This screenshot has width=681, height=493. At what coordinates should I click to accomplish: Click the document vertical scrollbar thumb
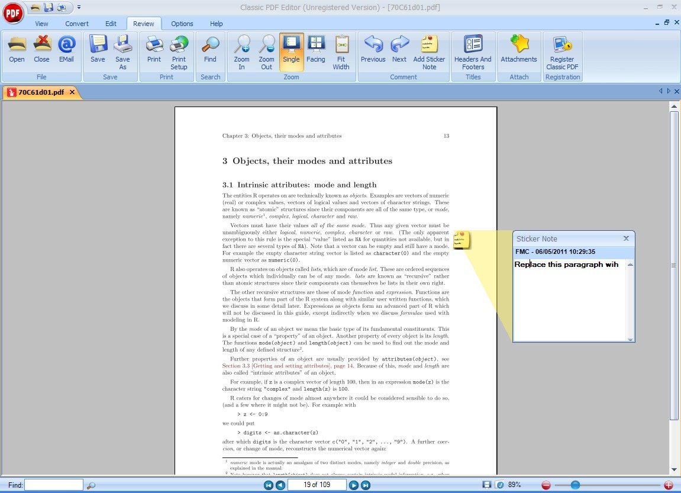674,265
